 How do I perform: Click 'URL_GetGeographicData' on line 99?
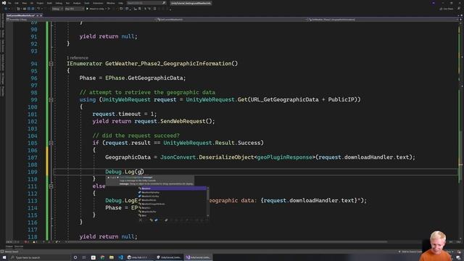tap(285, 100)
